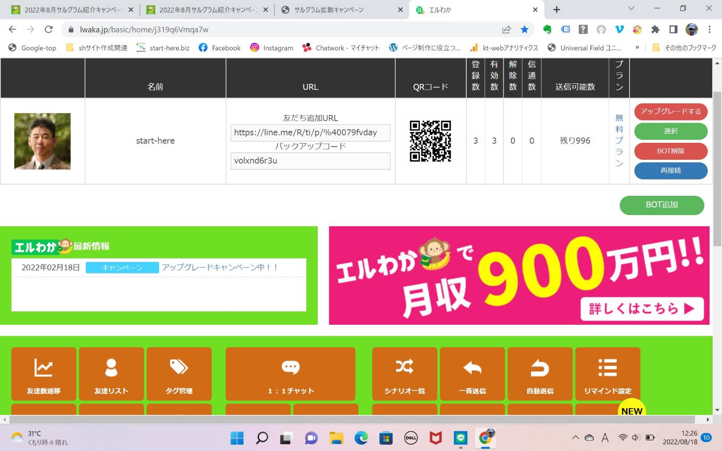The height and width of the screenshot is (451, 722).
Task: Open Microsoft Edge from the taskbar
Action: 361,438
